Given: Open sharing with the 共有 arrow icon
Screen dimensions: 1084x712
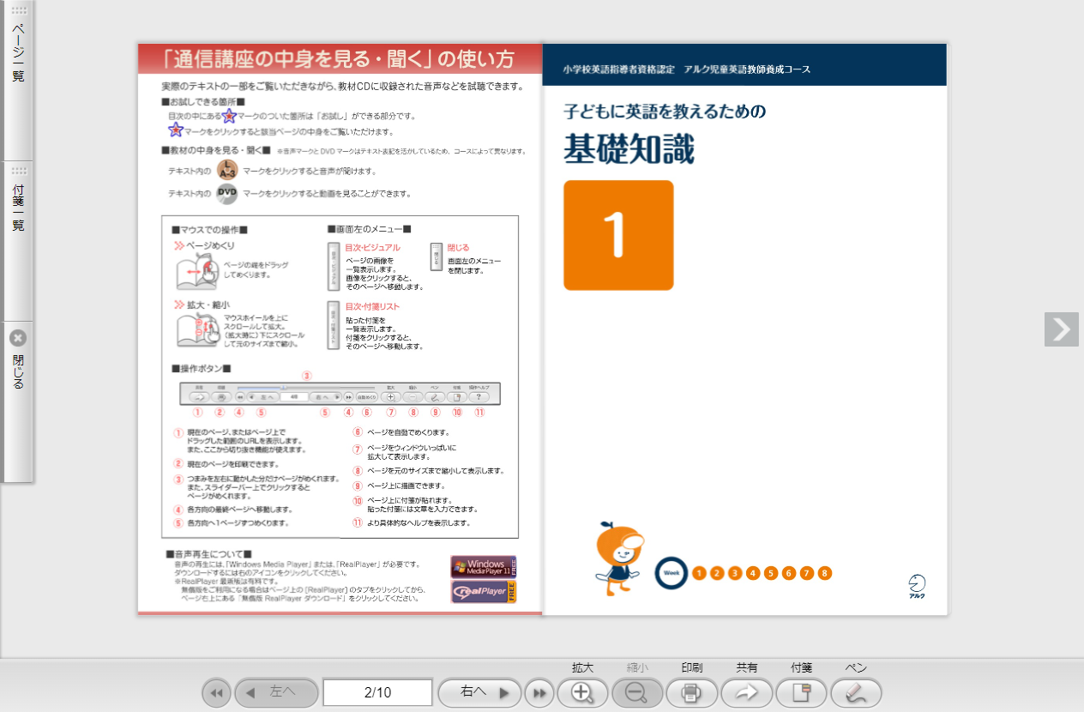Looking at the screenshot, I should [747, 692].
